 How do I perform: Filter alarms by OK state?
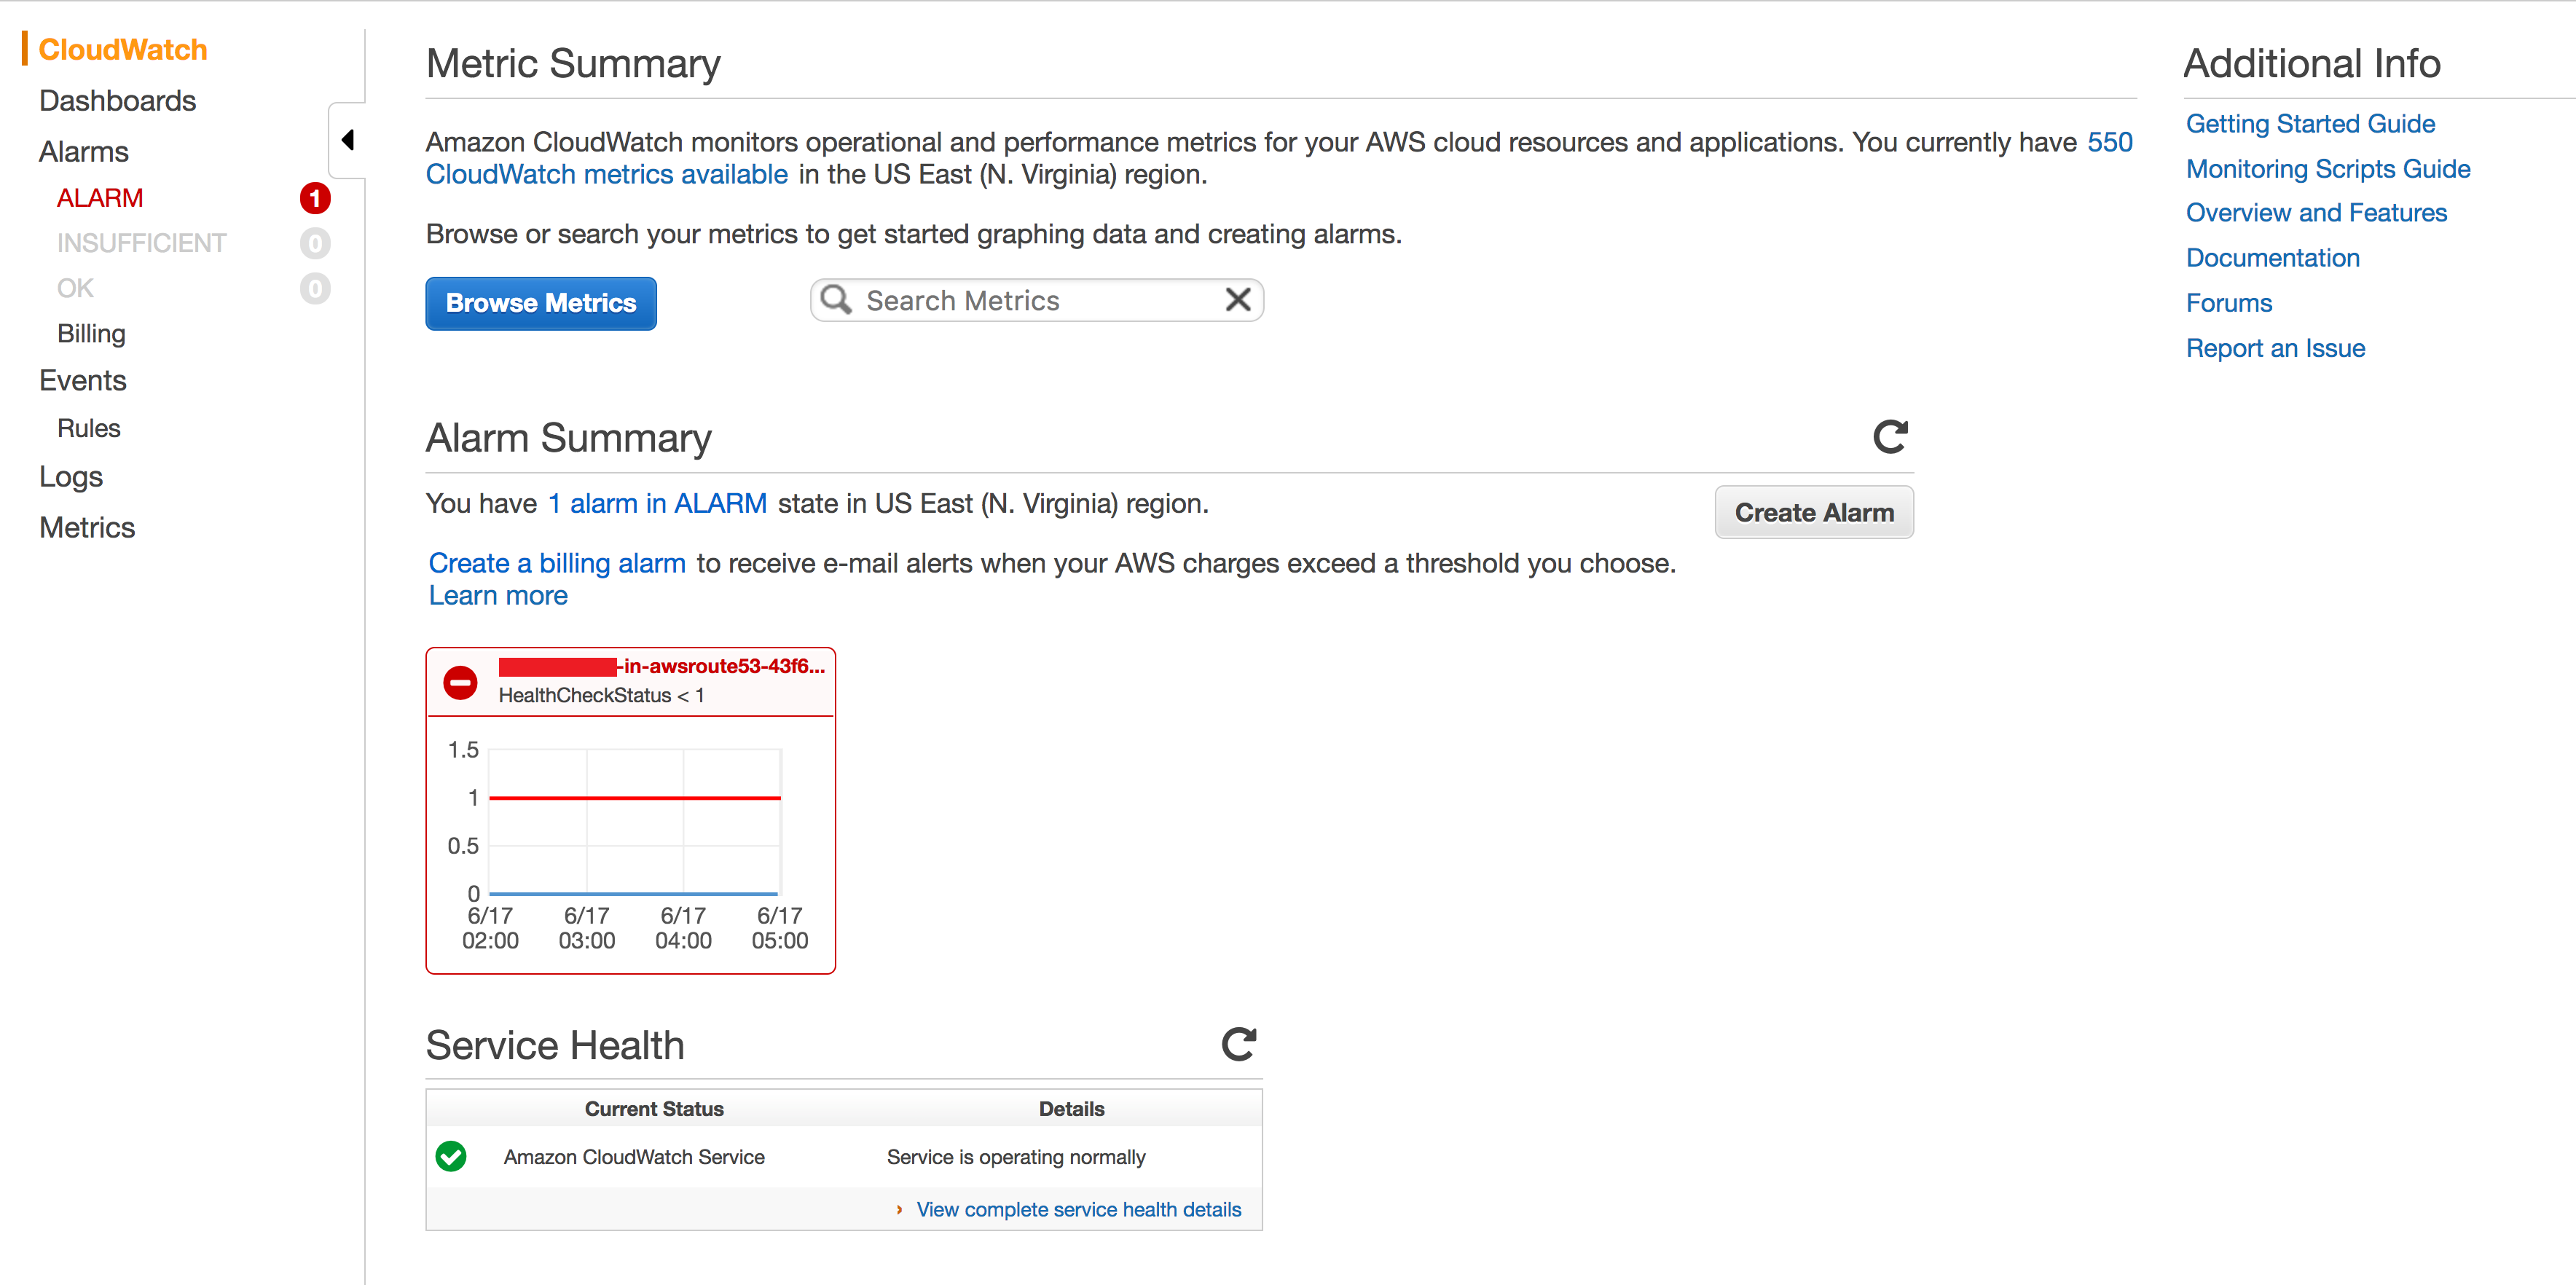(x=75, y=288)
